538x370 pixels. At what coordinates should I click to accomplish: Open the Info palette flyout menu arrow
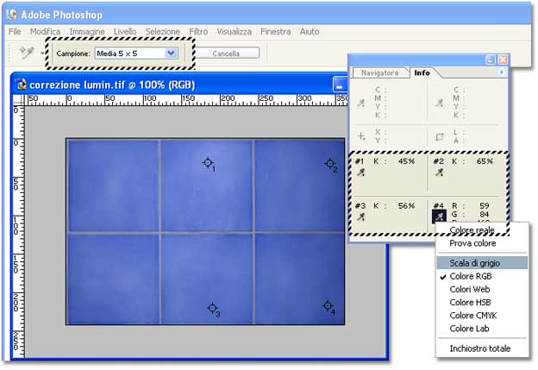(x=502, y=73)
